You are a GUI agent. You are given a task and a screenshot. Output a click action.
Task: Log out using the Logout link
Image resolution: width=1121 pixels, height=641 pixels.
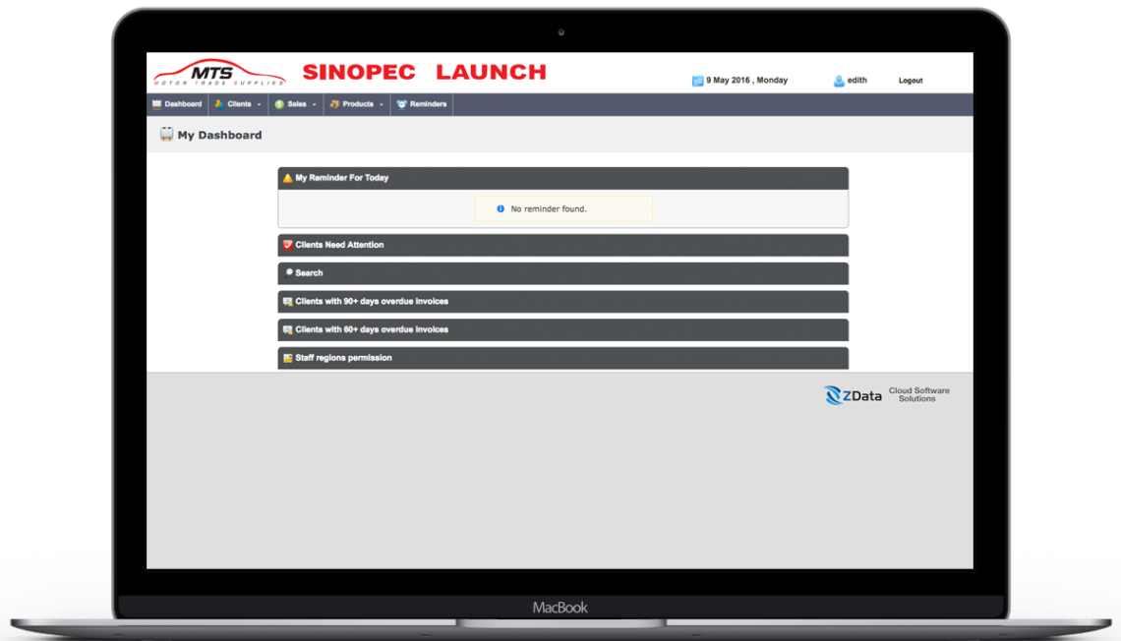point(911,81)
